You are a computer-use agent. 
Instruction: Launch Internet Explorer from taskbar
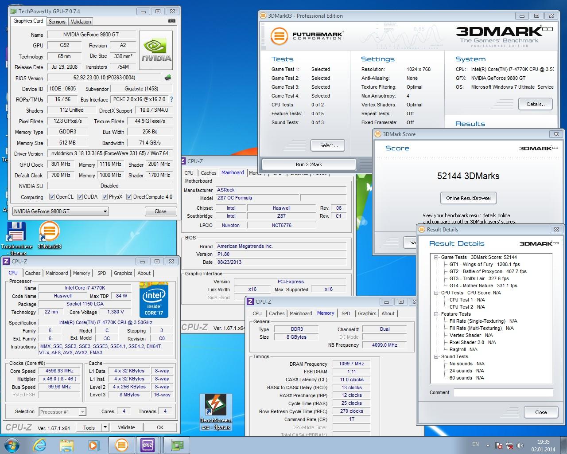[x=40, y=445]
